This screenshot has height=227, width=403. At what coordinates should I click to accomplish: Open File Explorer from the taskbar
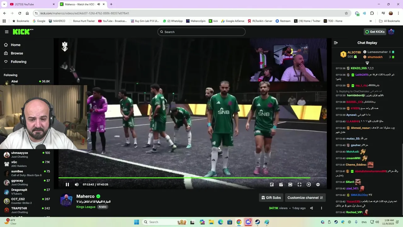(211, 222)
